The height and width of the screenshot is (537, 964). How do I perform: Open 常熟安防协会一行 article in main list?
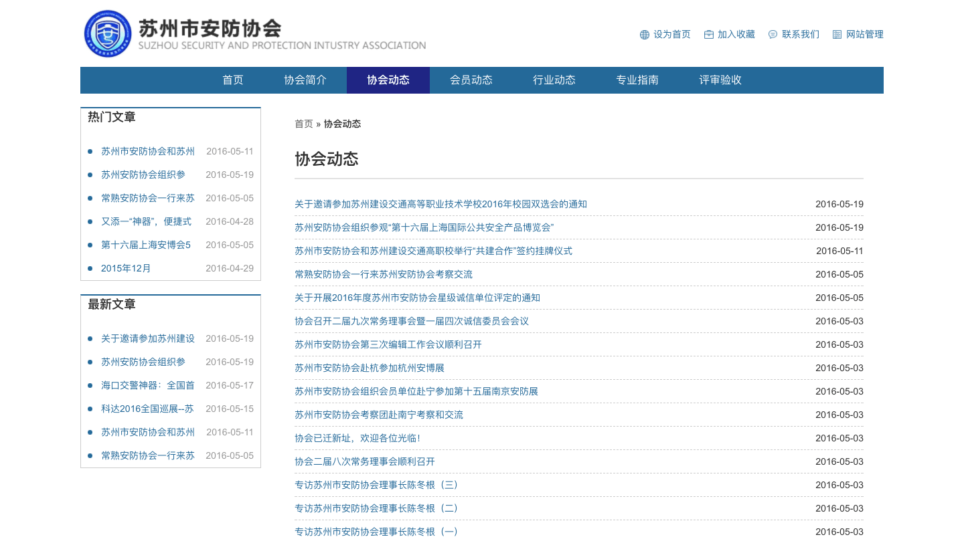coord(384,274)
